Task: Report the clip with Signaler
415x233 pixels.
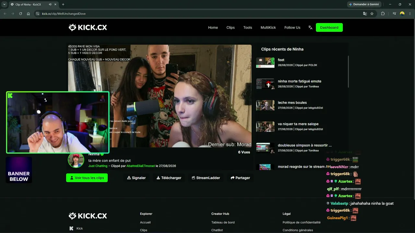Action: tap(136, 178)
